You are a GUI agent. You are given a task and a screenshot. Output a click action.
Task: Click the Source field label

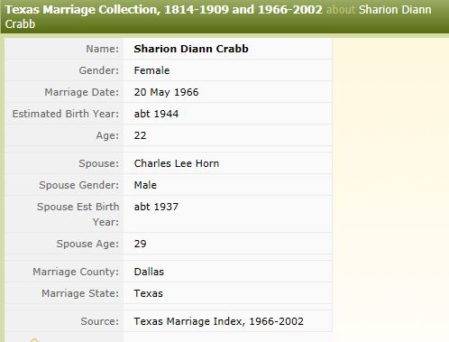click(x=100, y=321)
